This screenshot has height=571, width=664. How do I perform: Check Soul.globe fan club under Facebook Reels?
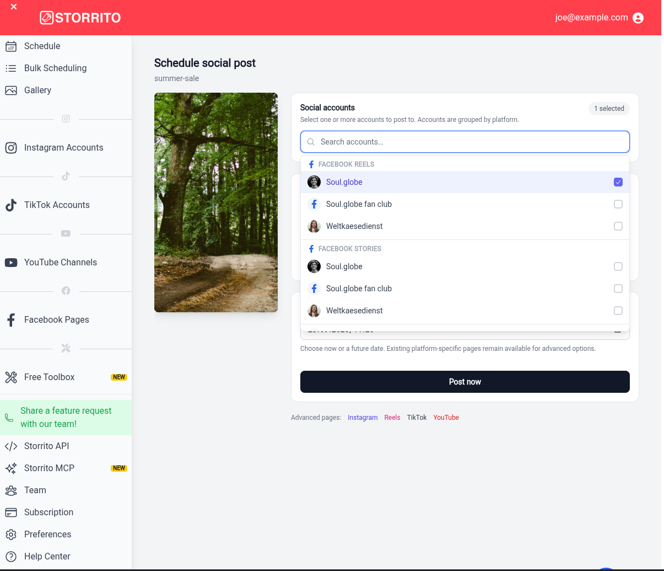(x=618, y=204)
